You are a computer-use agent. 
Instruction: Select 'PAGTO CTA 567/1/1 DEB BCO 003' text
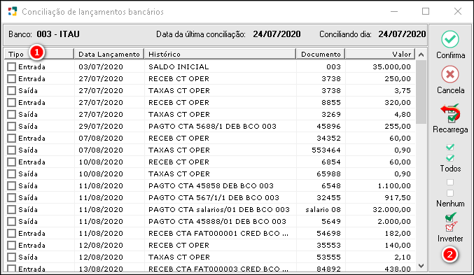tap(214, 197)
